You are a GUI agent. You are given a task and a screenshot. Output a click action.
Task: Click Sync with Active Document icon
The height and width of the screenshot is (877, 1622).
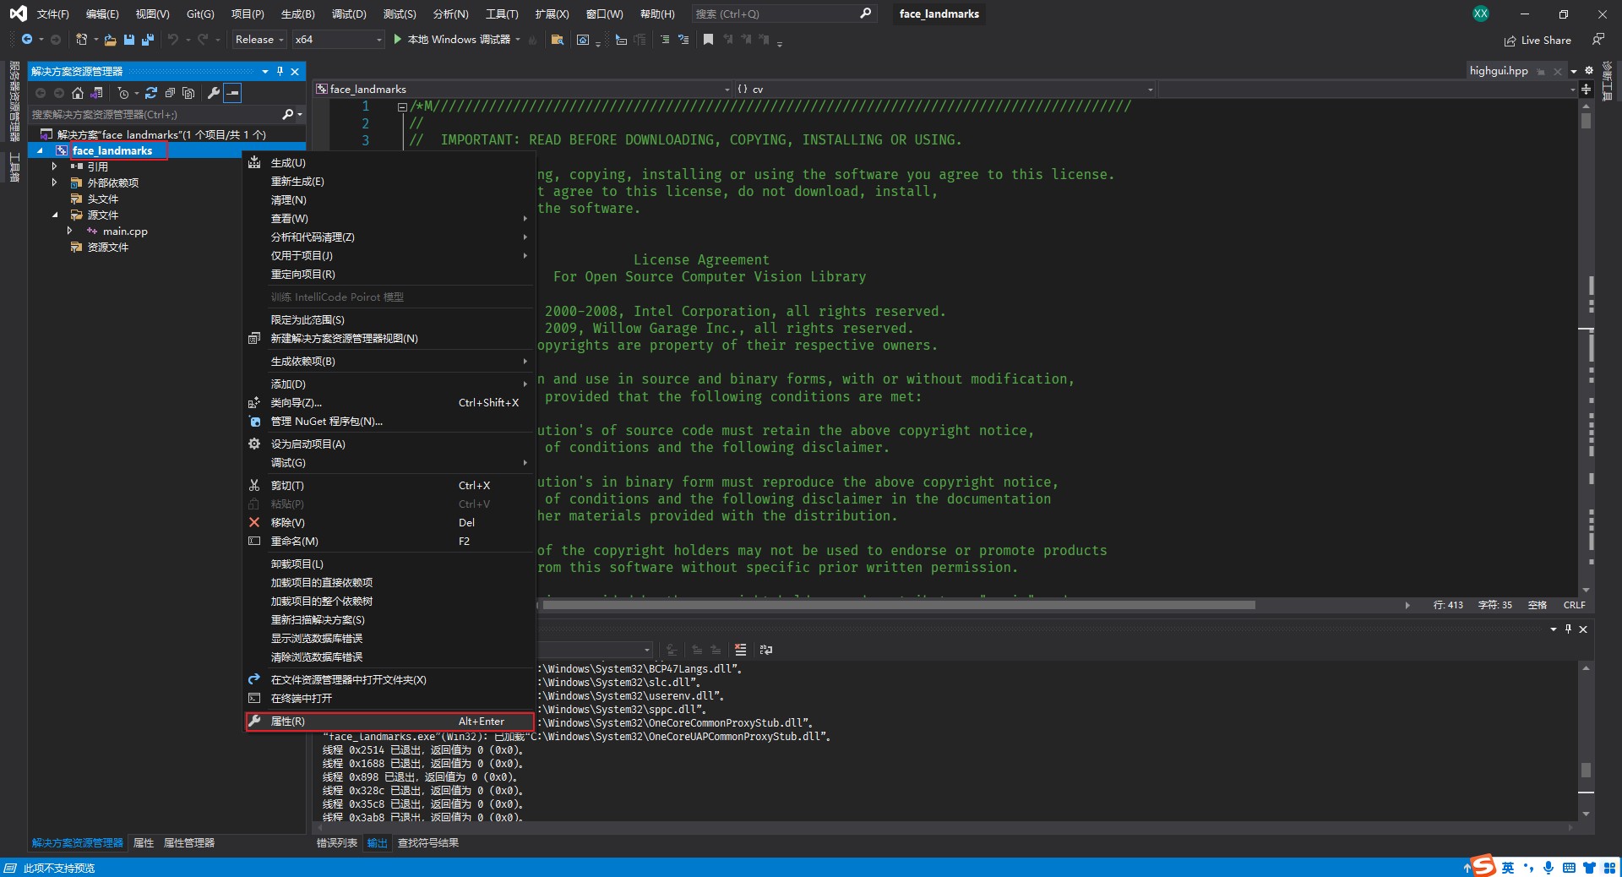[151, 93]
